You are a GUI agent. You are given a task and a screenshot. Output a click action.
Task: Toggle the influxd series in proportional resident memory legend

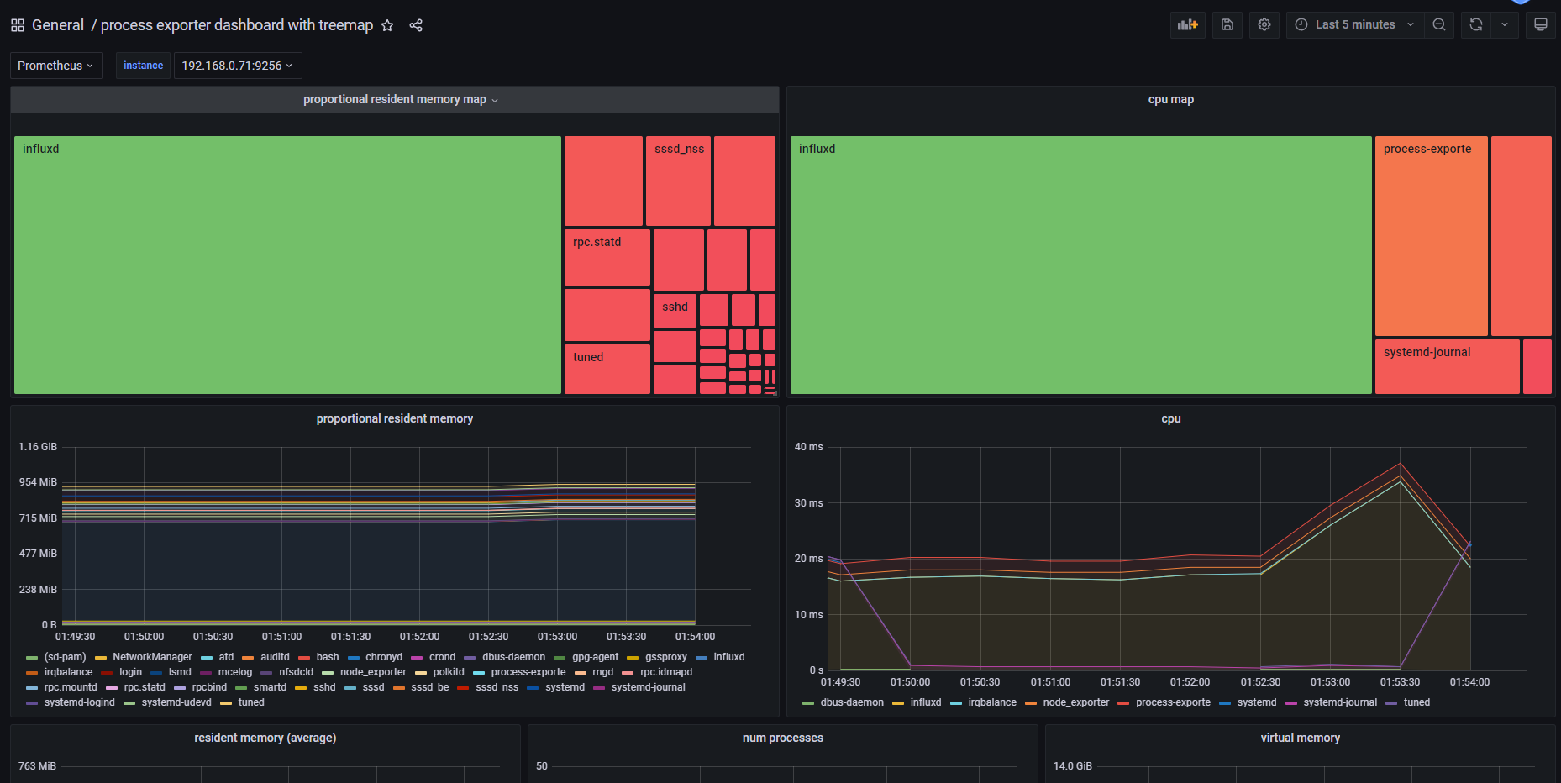tap(729, 656)
